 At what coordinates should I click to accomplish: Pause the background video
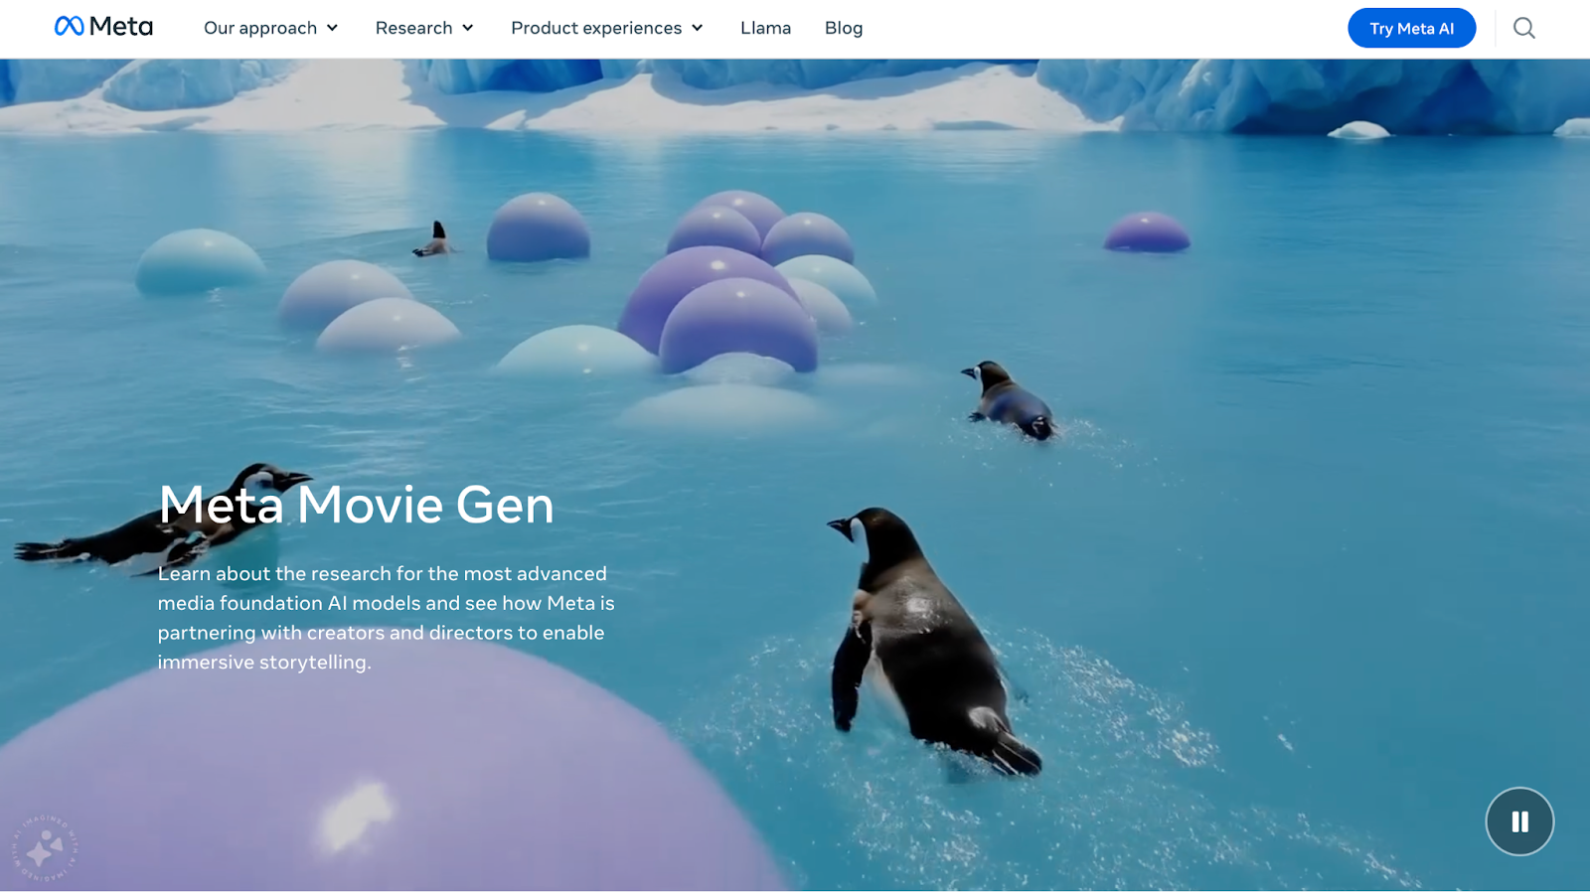(1519, 821)
